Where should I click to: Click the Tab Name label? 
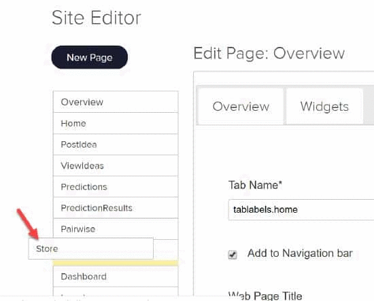[255, 185]
